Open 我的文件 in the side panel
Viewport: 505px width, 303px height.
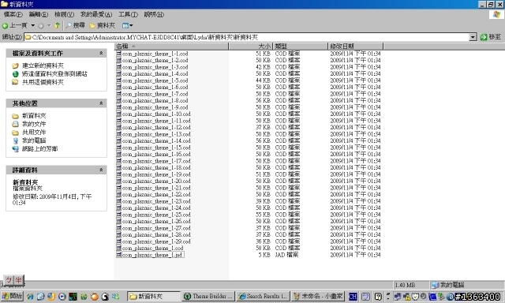coord(34,124)
